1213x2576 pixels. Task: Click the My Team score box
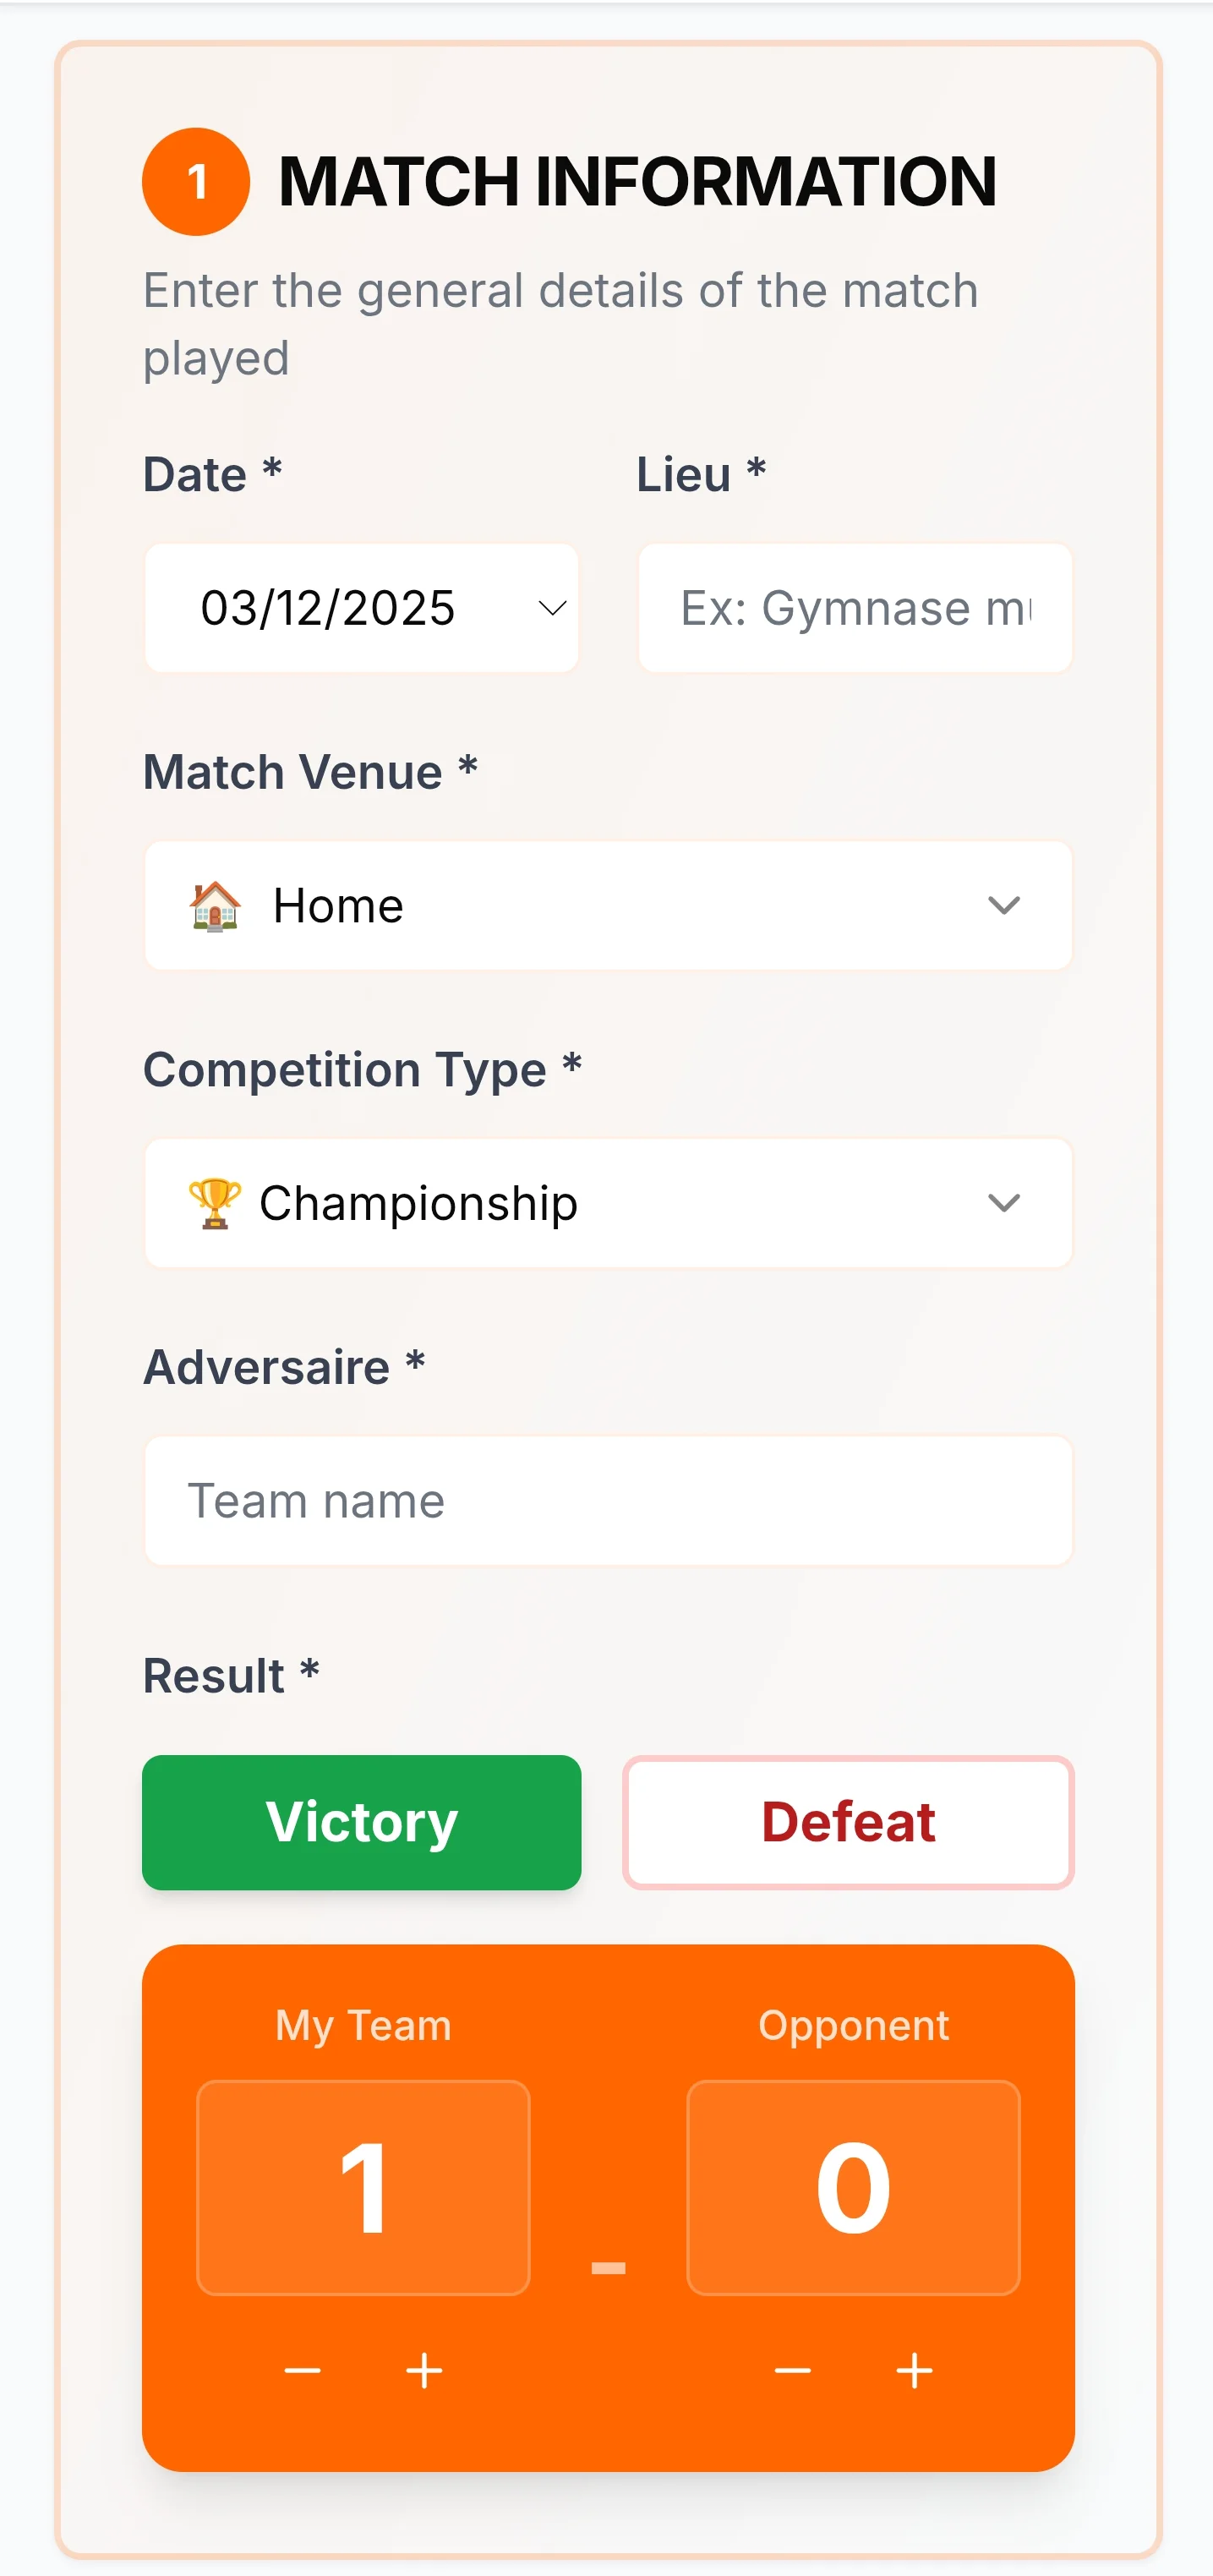point(363,2187)
